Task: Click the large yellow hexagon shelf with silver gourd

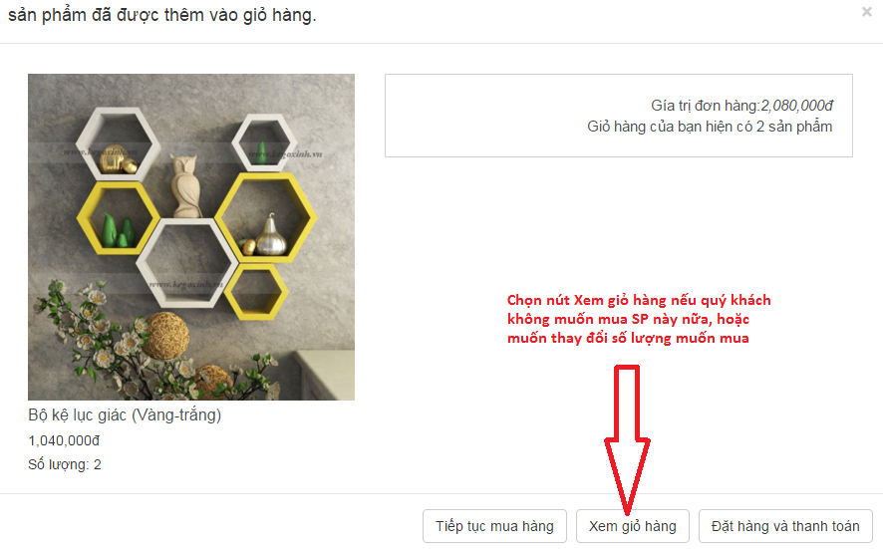Action: pos(265,217)
